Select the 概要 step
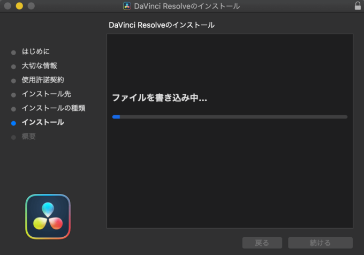Viewport: 364px width, 255px height. (x=28, y=136)
